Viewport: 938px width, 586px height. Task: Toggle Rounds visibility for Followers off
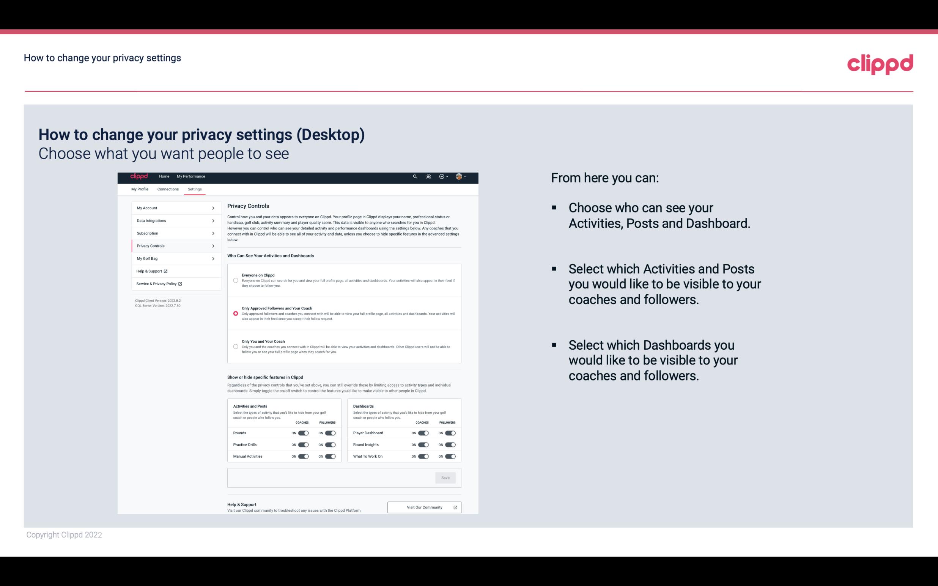click(x=330, y=433)
